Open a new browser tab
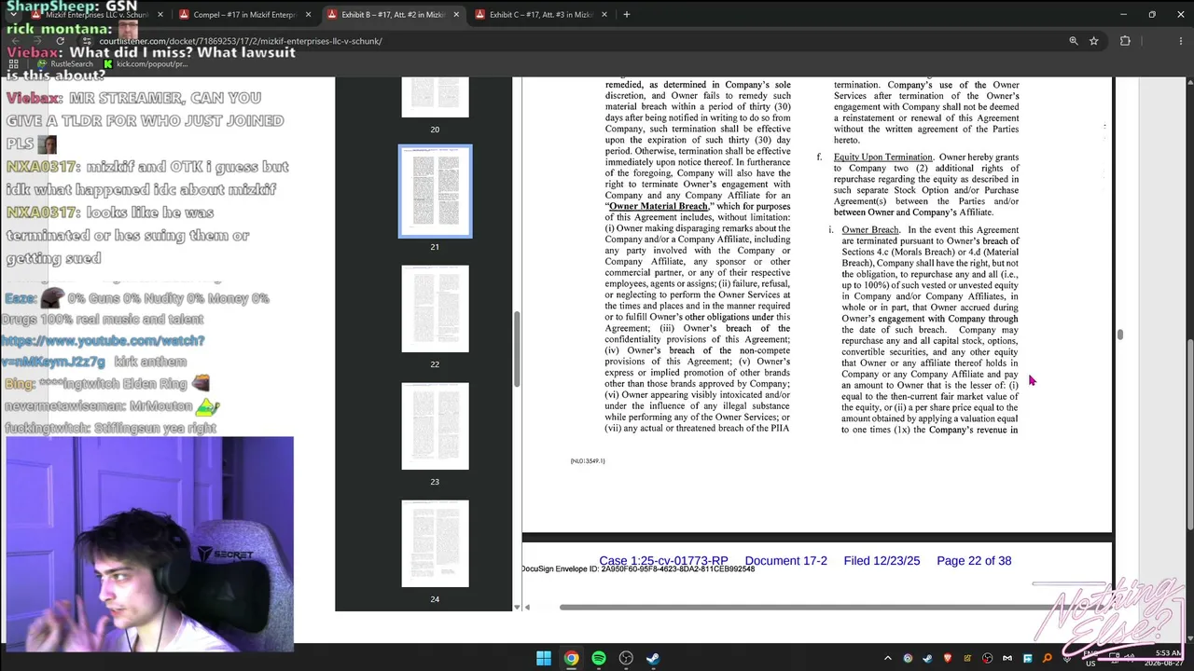1194x671 pixels. [x=627, y=15]
